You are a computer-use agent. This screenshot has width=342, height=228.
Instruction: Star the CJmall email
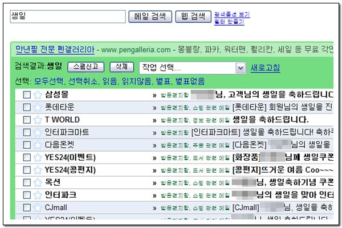click(38, 207)
